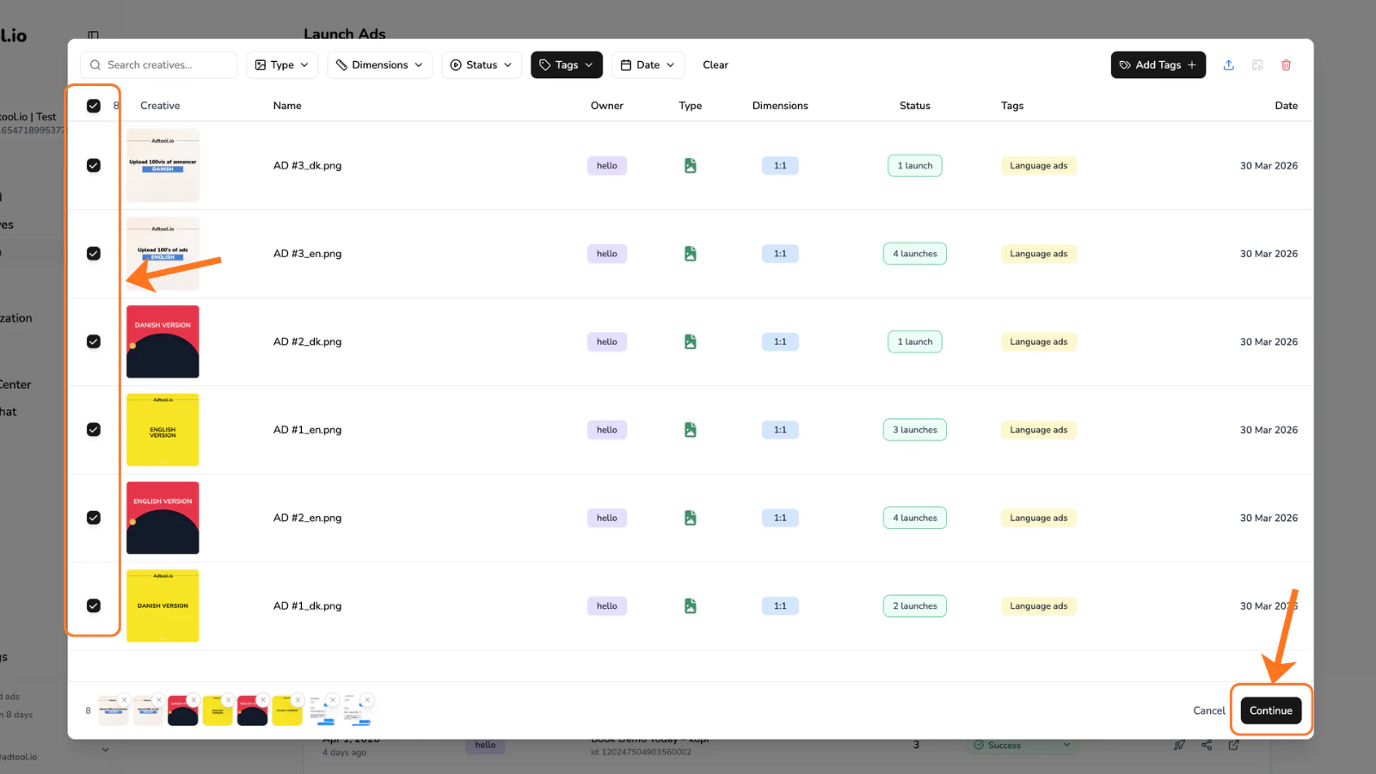Open the yellow Danish Version thumbnail for AD #1_dk.png
Viewport: 1376px width, 774px height.
coord(163,606)
